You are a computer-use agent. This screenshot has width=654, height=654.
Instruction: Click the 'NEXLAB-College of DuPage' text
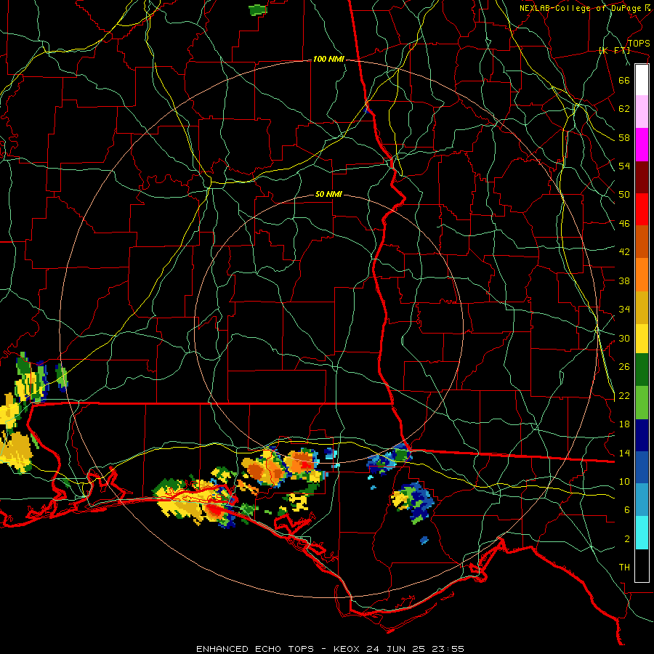point(580,8)
